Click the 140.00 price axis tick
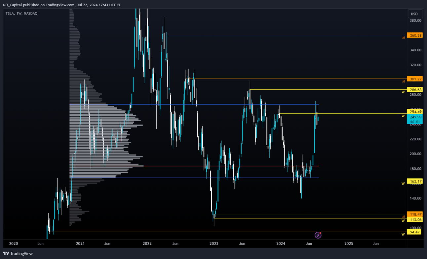 tap(416, 198)
